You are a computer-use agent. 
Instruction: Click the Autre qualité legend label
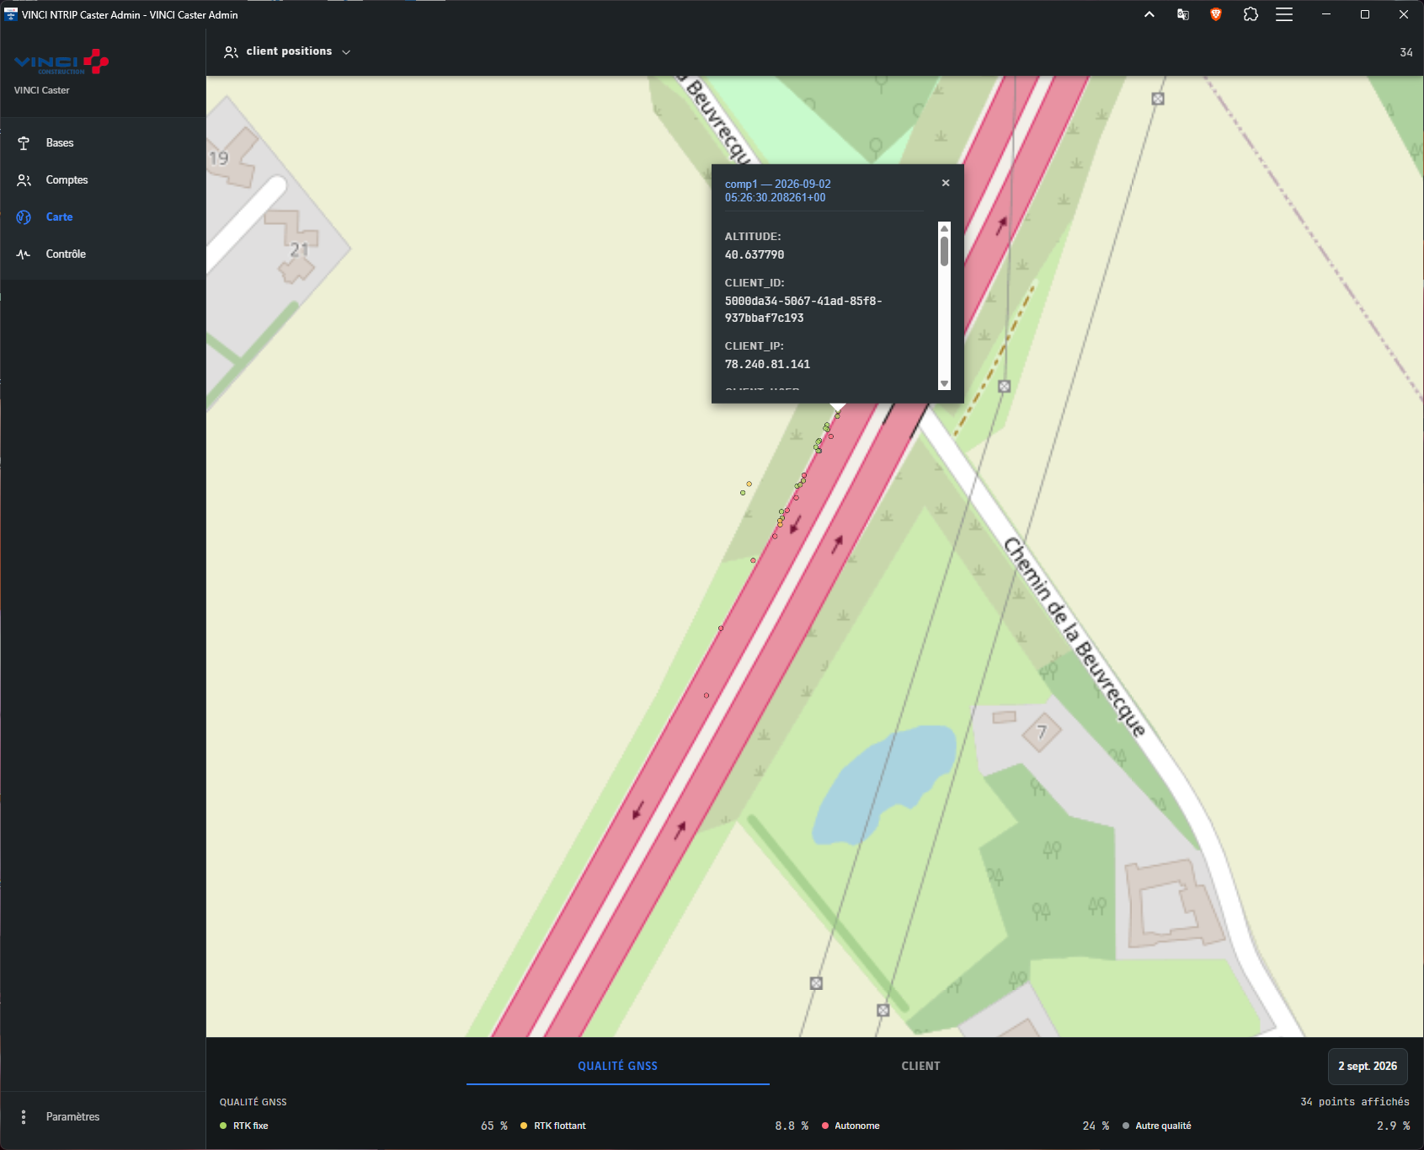(x=1163, y=1126)
